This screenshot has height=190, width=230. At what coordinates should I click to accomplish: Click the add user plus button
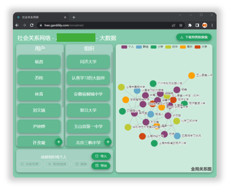(59, 142)
